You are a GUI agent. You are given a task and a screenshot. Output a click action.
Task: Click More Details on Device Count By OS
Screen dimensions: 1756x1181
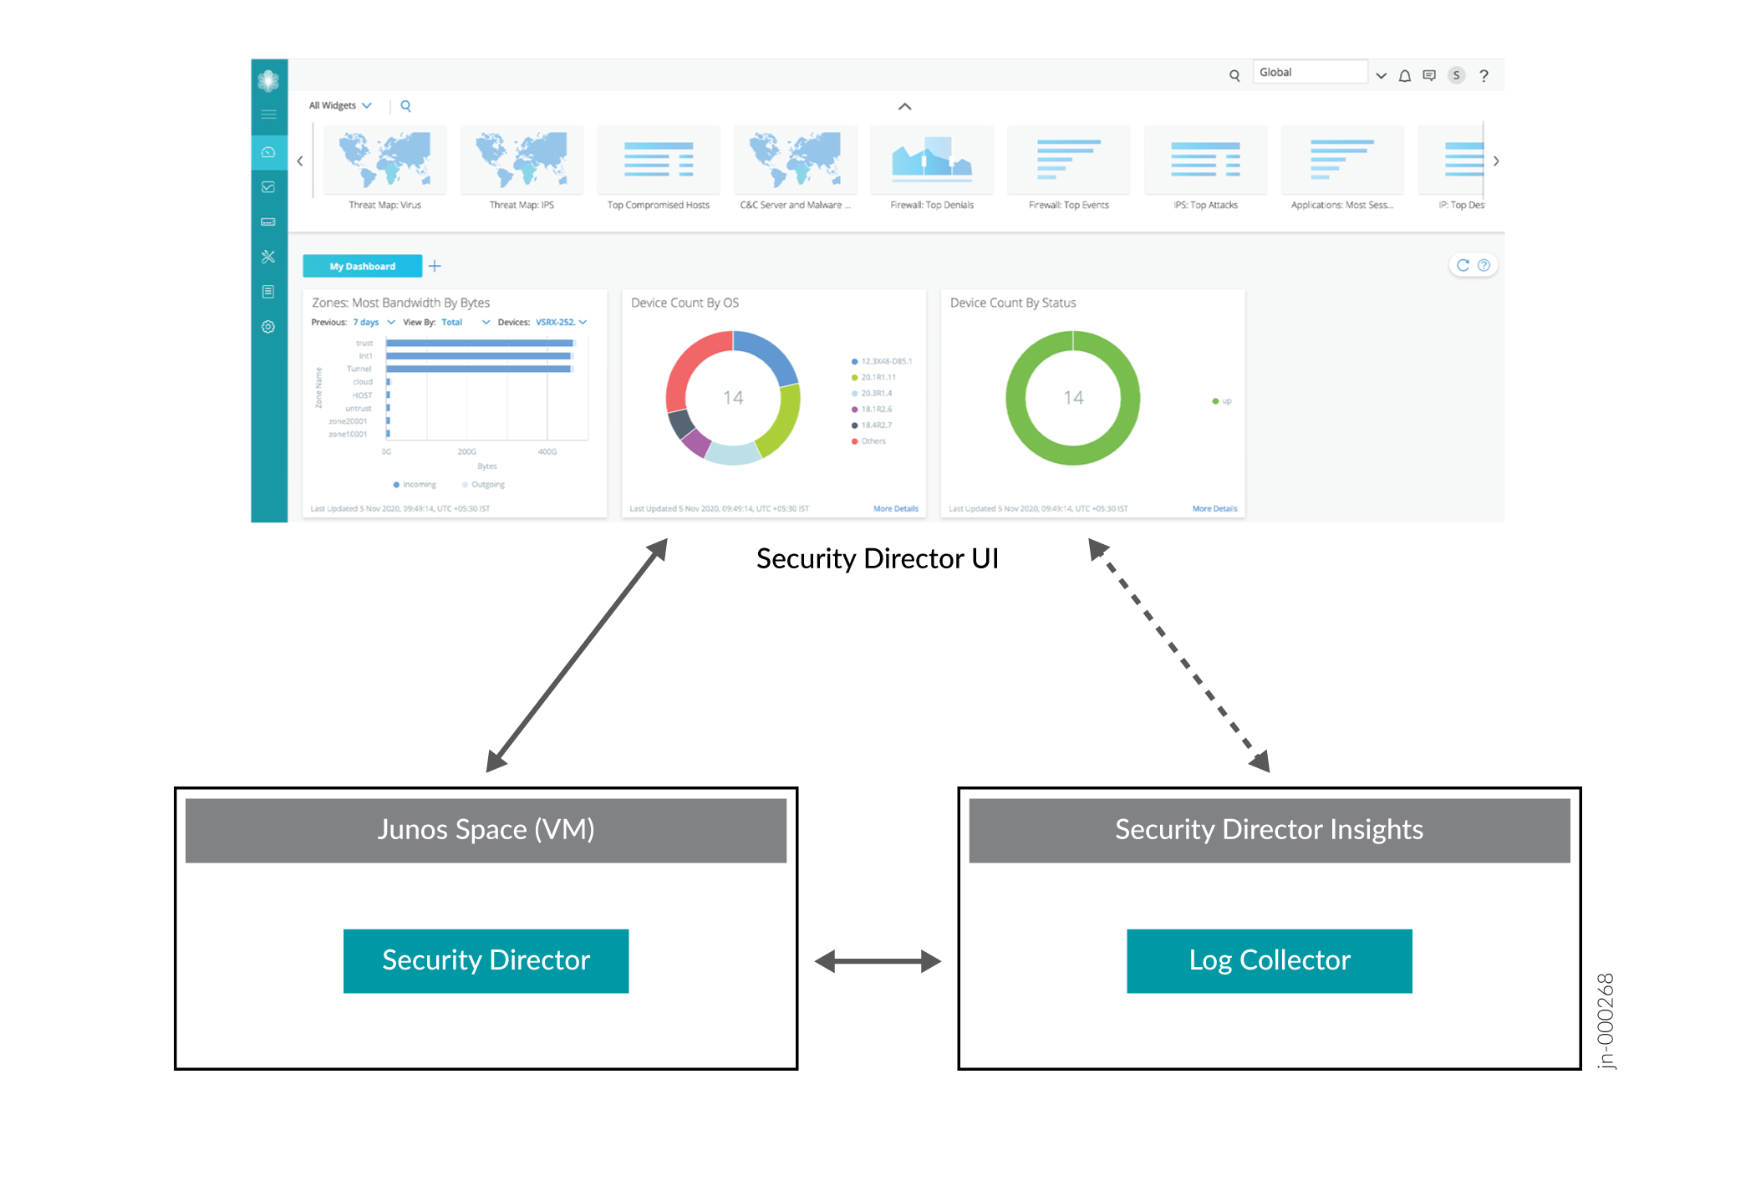pos(895,509)
